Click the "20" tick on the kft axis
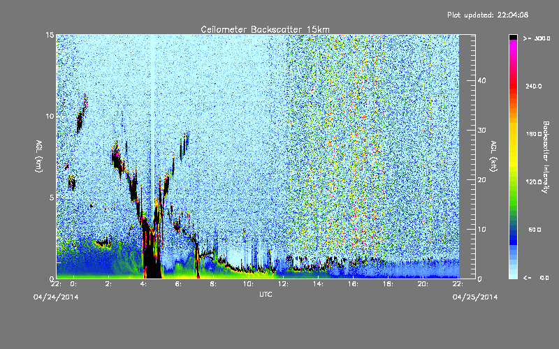The height and width of the screenshot is (349, 559). (x=481, y=180)
